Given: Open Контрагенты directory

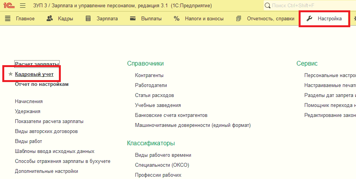Looking at the screenshot, I should [149, 75].
